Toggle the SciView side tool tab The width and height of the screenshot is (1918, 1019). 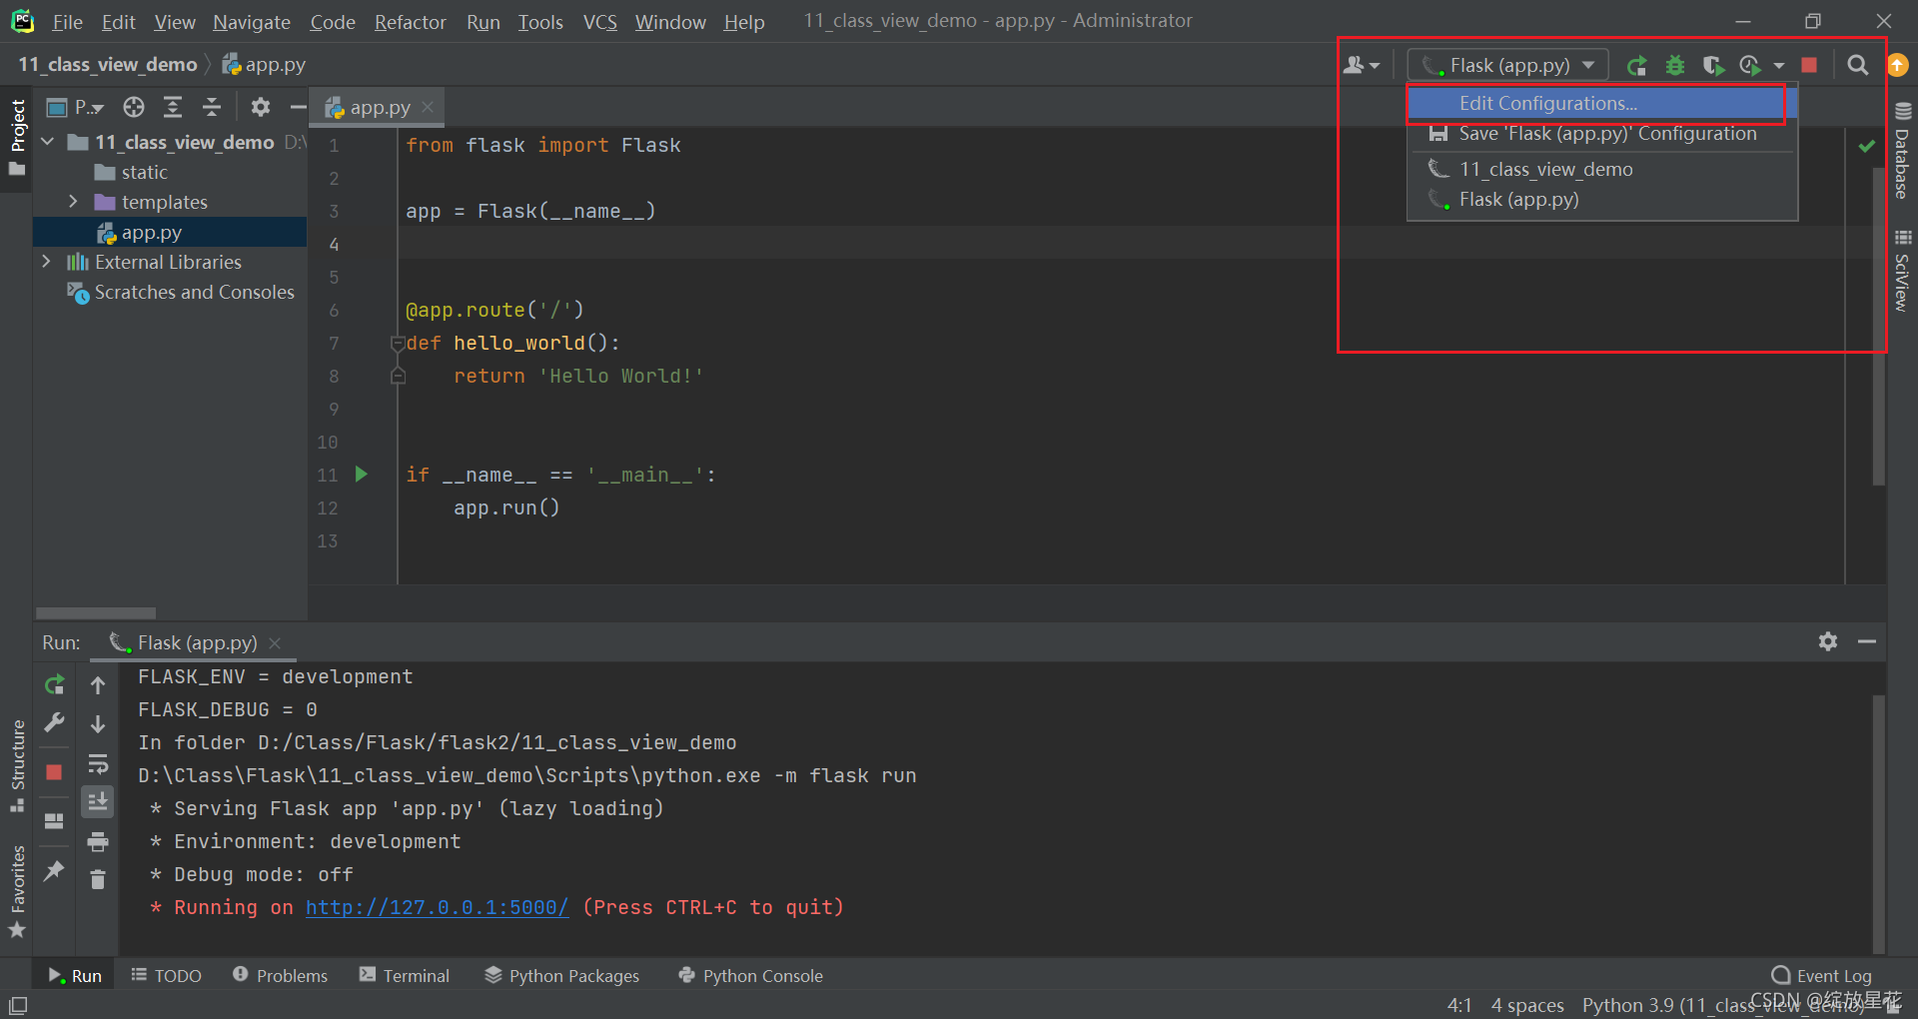tap(1902, 271)
